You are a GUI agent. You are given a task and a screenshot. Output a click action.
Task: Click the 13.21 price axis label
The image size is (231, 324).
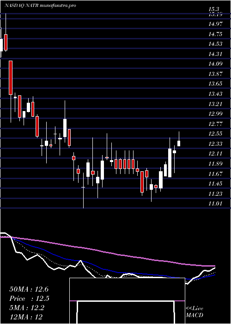click(215, 104)
